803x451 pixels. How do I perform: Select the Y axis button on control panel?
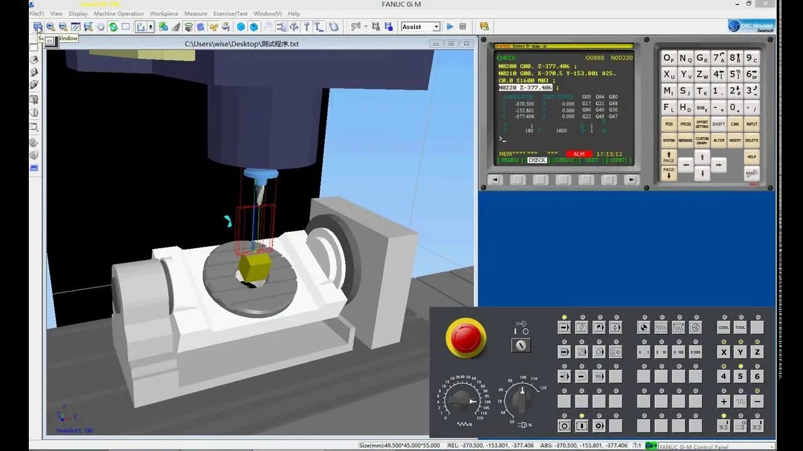(x=740, y=352)
